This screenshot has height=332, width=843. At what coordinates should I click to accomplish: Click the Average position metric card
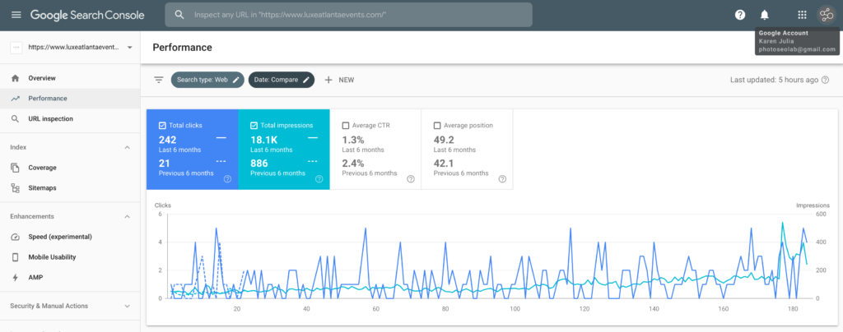tap(467, 150)
